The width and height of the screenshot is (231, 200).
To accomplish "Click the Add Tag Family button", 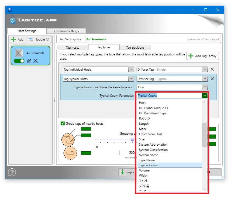I will (202, 56).
